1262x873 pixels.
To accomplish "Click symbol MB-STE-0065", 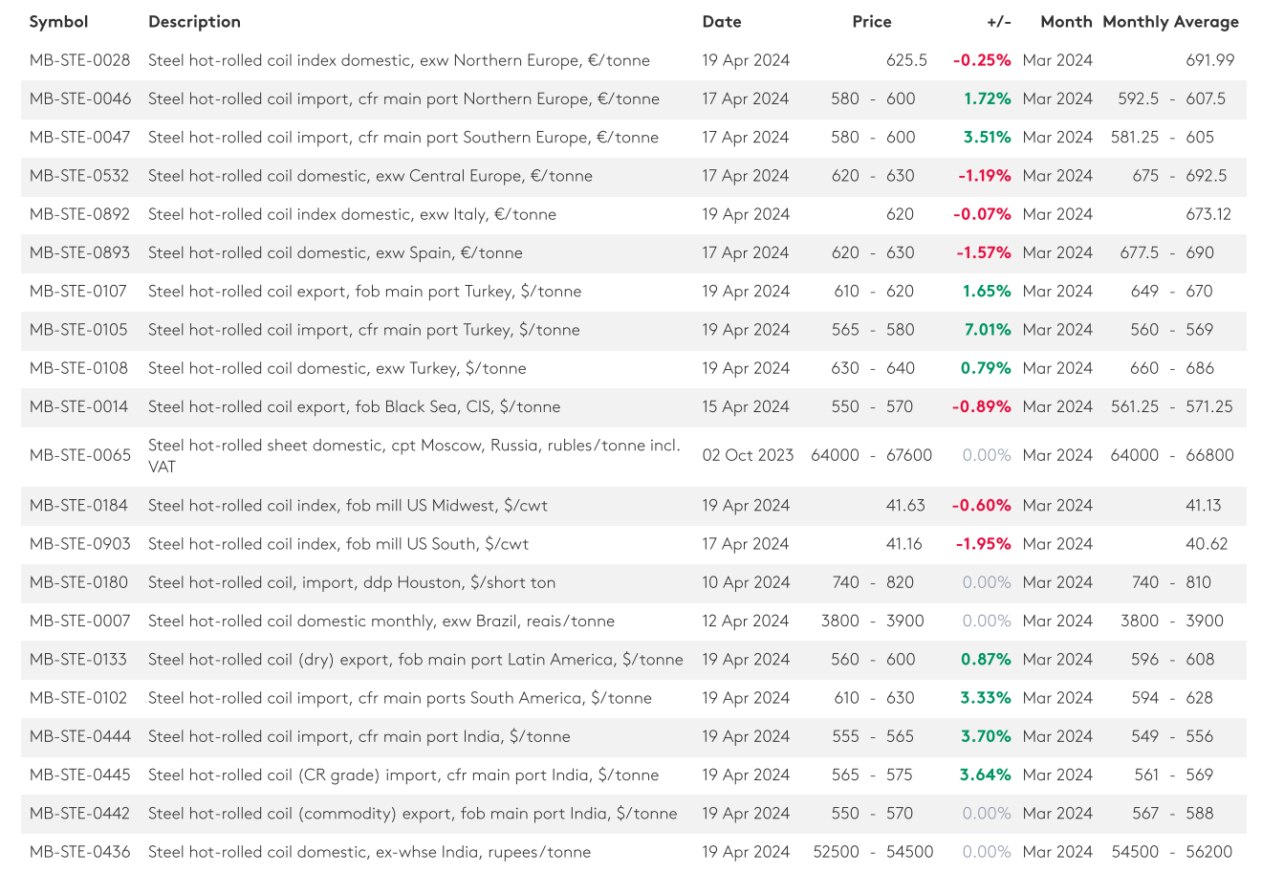I will coord(80,455).
